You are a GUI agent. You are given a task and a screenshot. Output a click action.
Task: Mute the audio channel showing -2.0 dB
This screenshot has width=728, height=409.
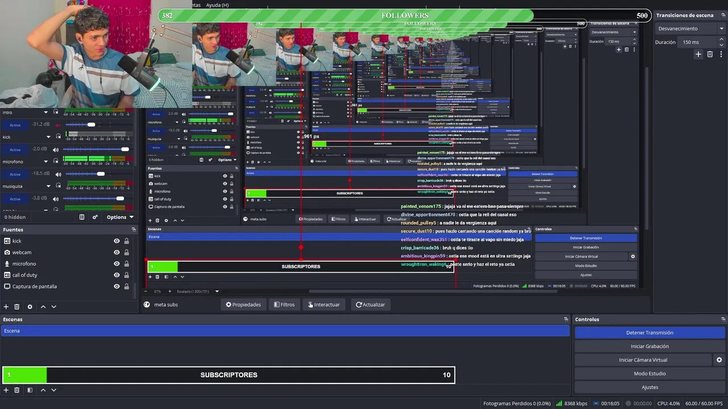pos(56,149)
